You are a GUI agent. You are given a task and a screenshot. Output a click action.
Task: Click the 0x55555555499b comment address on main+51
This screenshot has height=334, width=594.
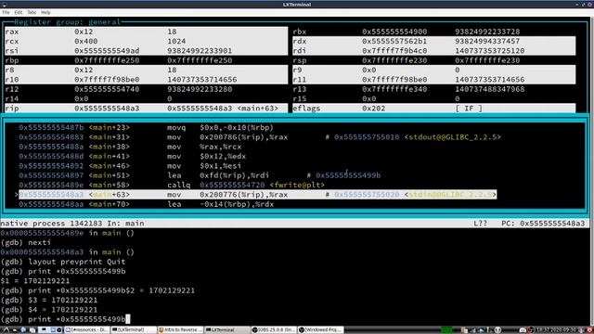point(348,175)
